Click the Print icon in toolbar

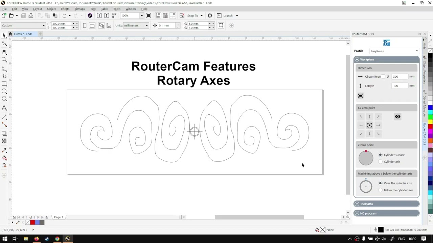click(31, 16)
